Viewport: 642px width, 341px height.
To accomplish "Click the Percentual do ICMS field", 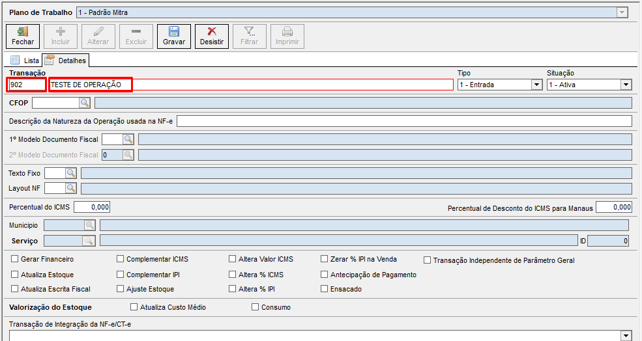I will tap(92, 207).
